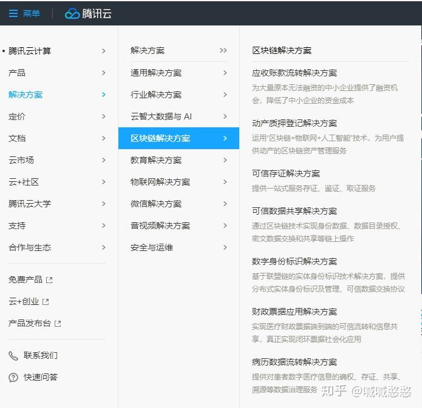This screenshot has width=422, height=408.
Task: Click the external link icon beside 云+创业
Action: pos(46,302)
